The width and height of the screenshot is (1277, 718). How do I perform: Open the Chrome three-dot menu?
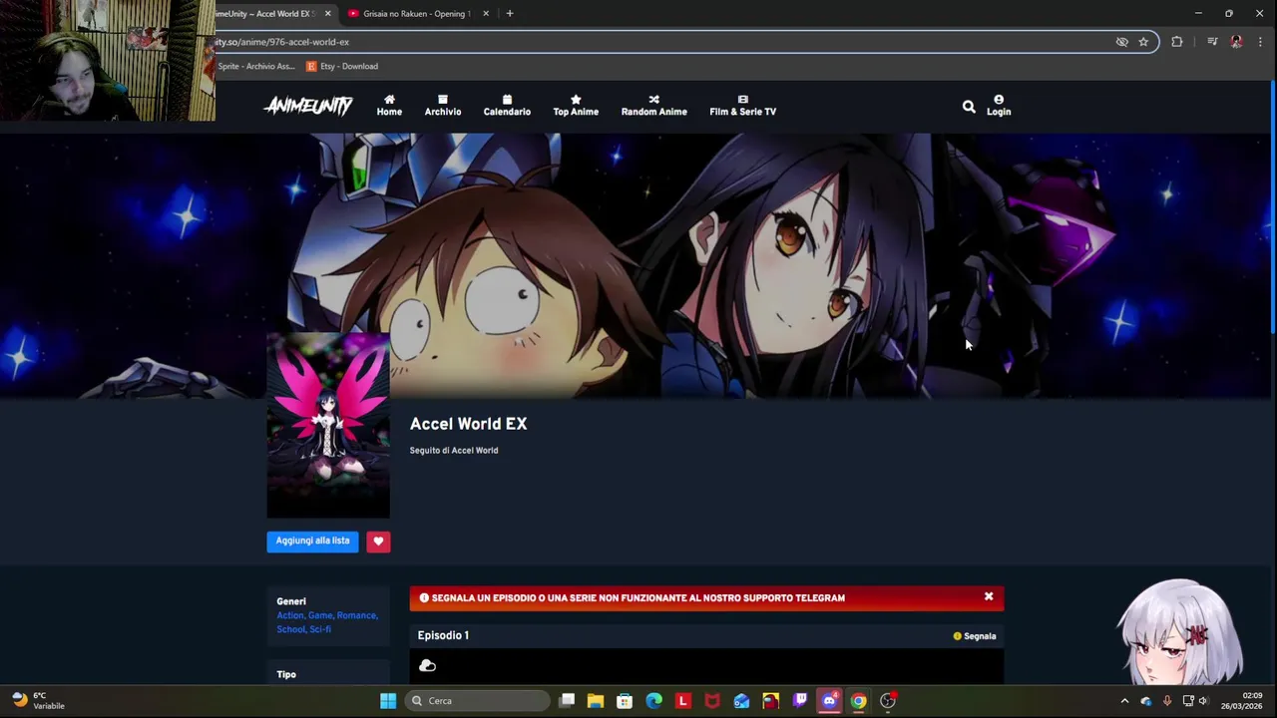[x=1260, y=42]
